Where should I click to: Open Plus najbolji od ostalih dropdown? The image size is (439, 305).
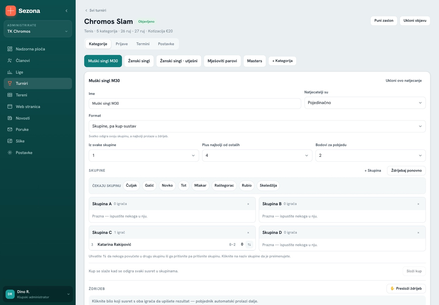[257, 156]
